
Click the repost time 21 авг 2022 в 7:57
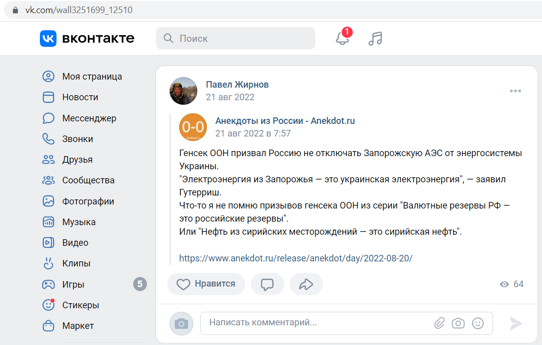(253, 133)
